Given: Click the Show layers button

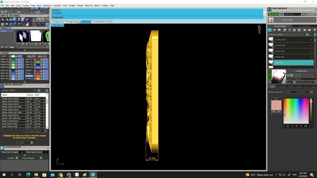Looking at the screenshot, I should click(x=42, y=56).
